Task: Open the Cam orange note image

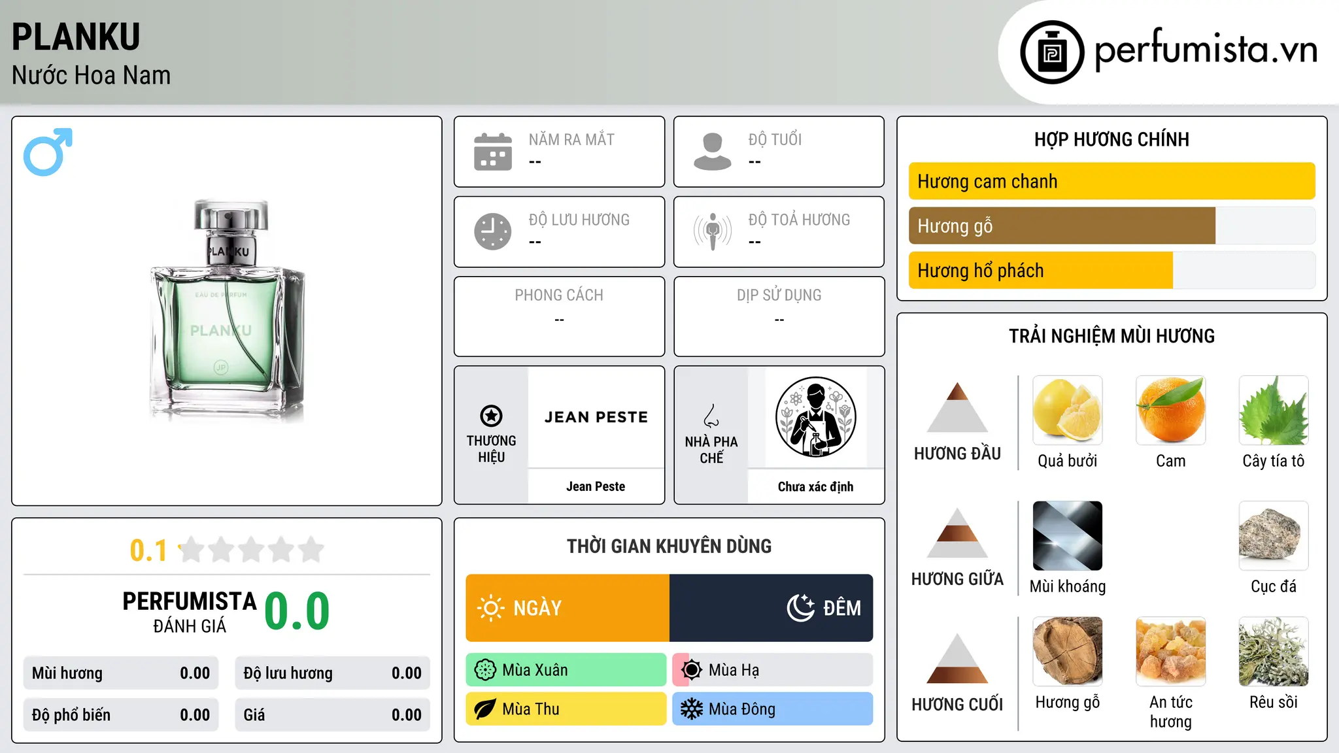Action: [1170, 410]
